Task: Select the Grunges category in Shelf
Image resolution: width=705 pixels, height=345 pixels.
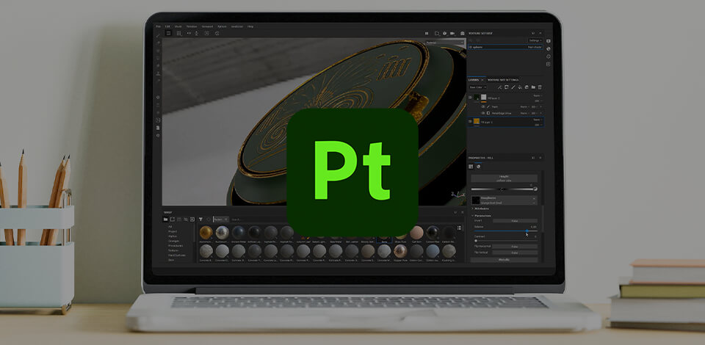Action: (x=173, y=241)
